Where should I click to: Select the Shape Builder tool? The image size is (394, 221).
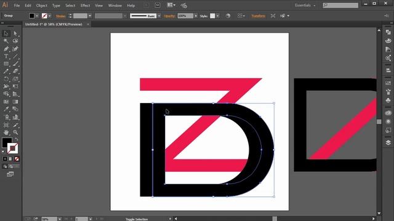coord(6,94)
